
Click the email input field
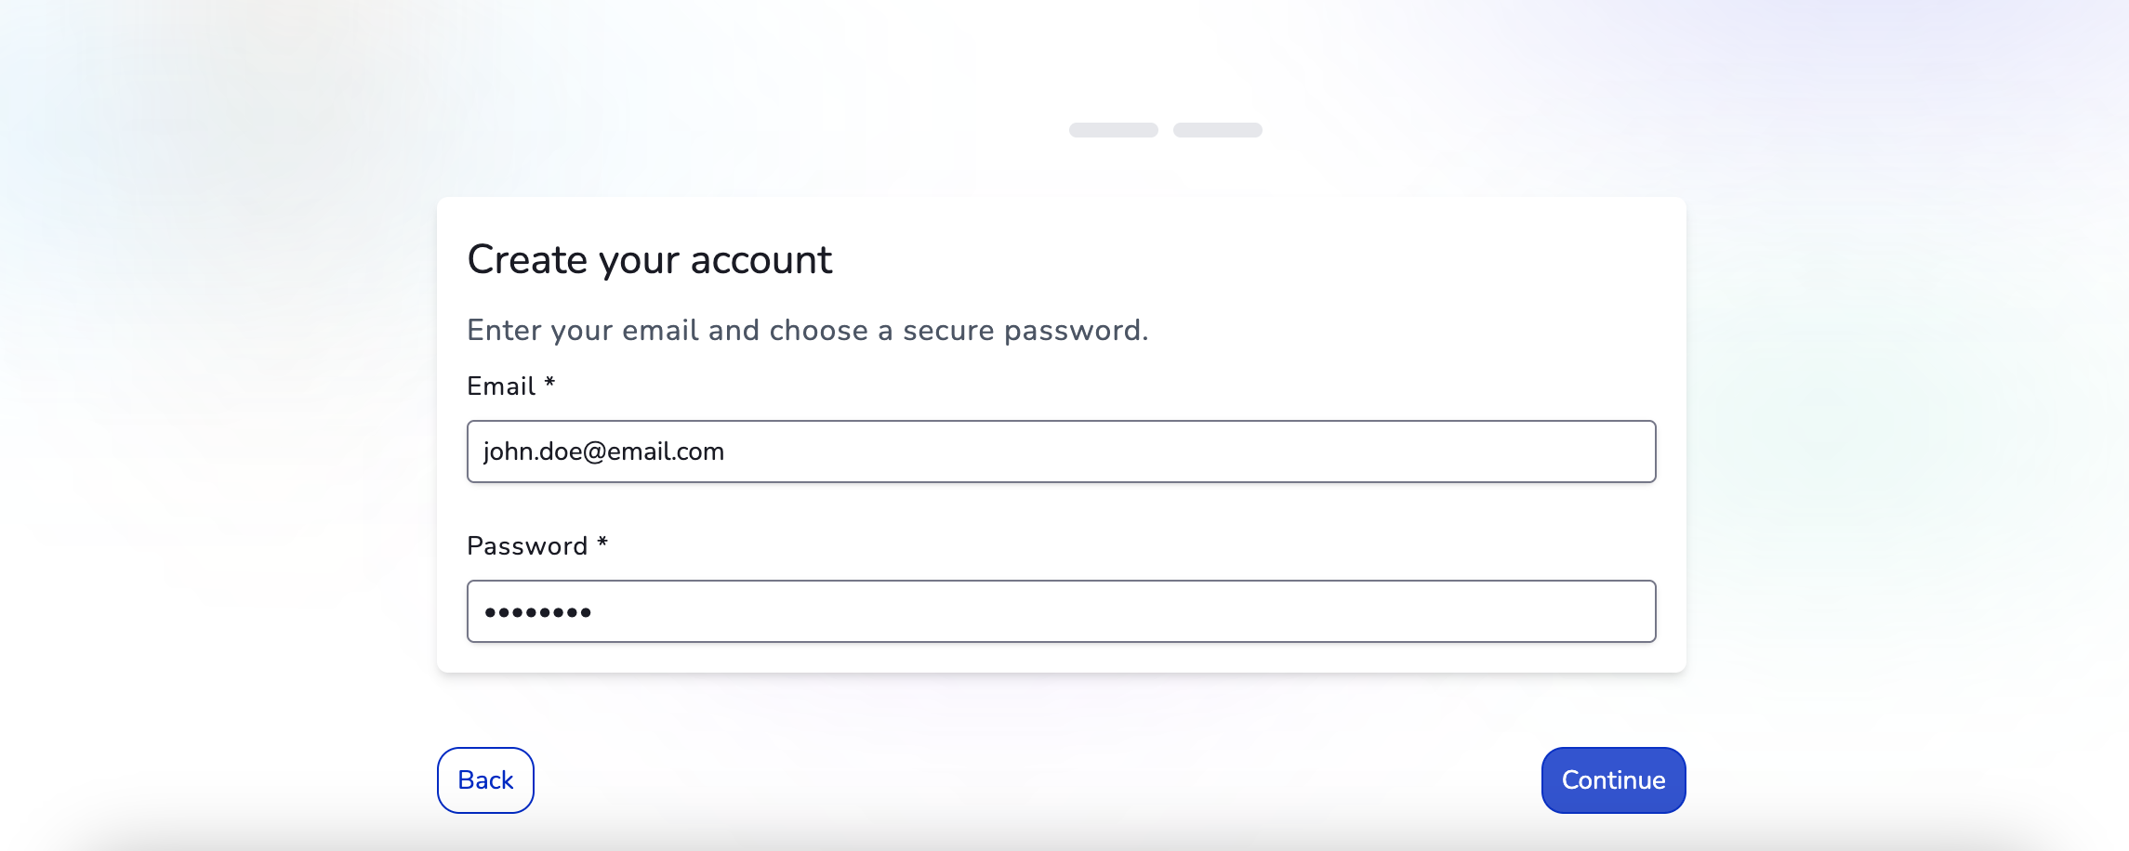click(x=1060, y=452)
